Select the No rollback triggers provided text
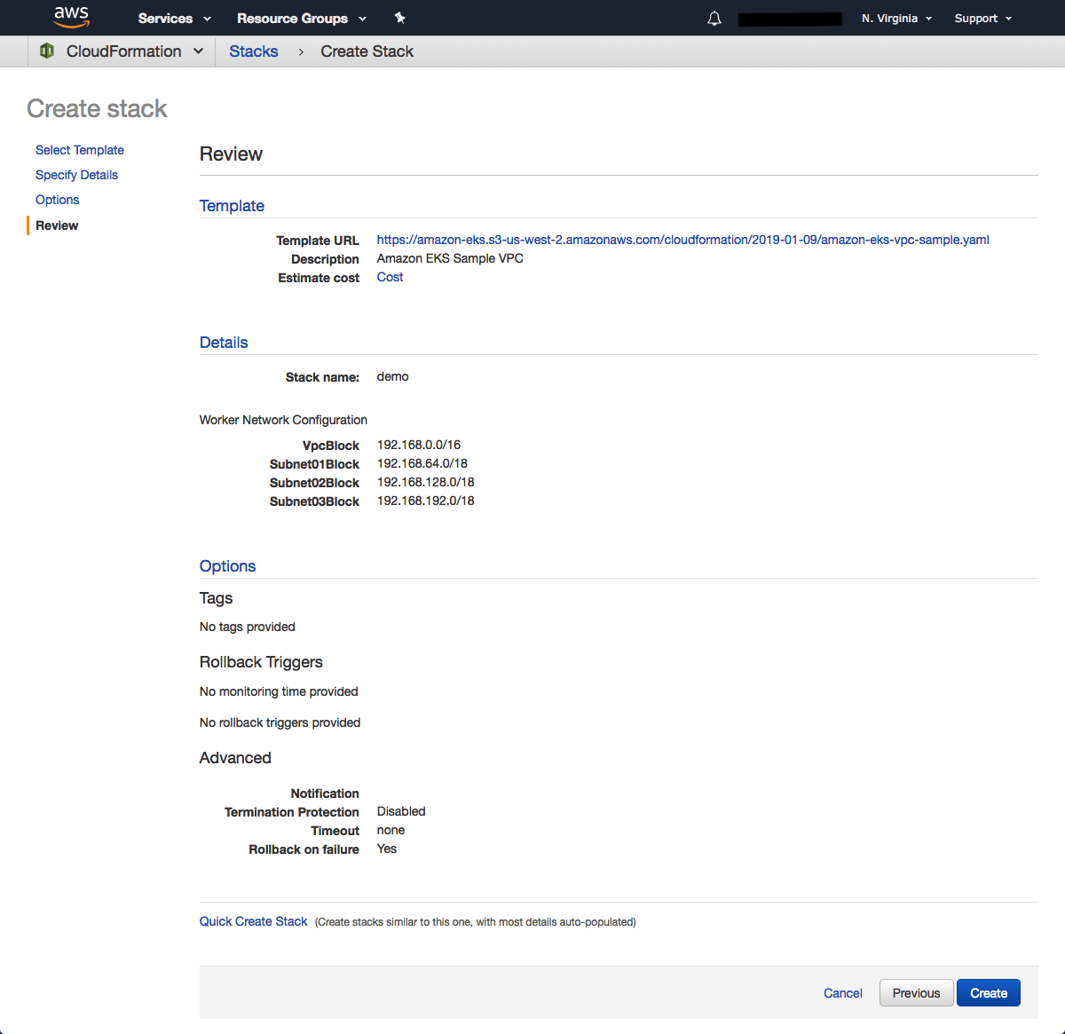1065x1034 pixels. 280,722
